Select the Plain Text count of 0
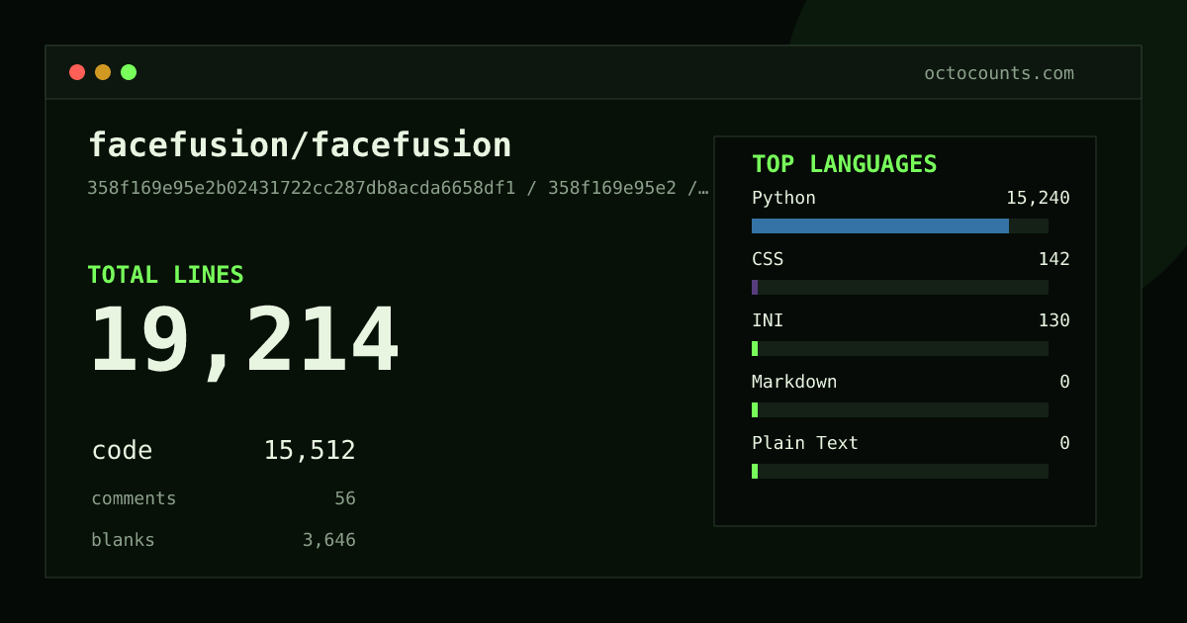The height and width of the screenshot is (623, 1187). [1064, 443]
